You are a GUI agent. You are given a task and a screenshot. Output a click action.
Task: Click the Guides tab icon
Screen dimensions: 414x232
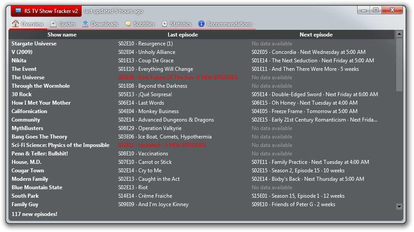pyautogui.click(x=53, y=24)
